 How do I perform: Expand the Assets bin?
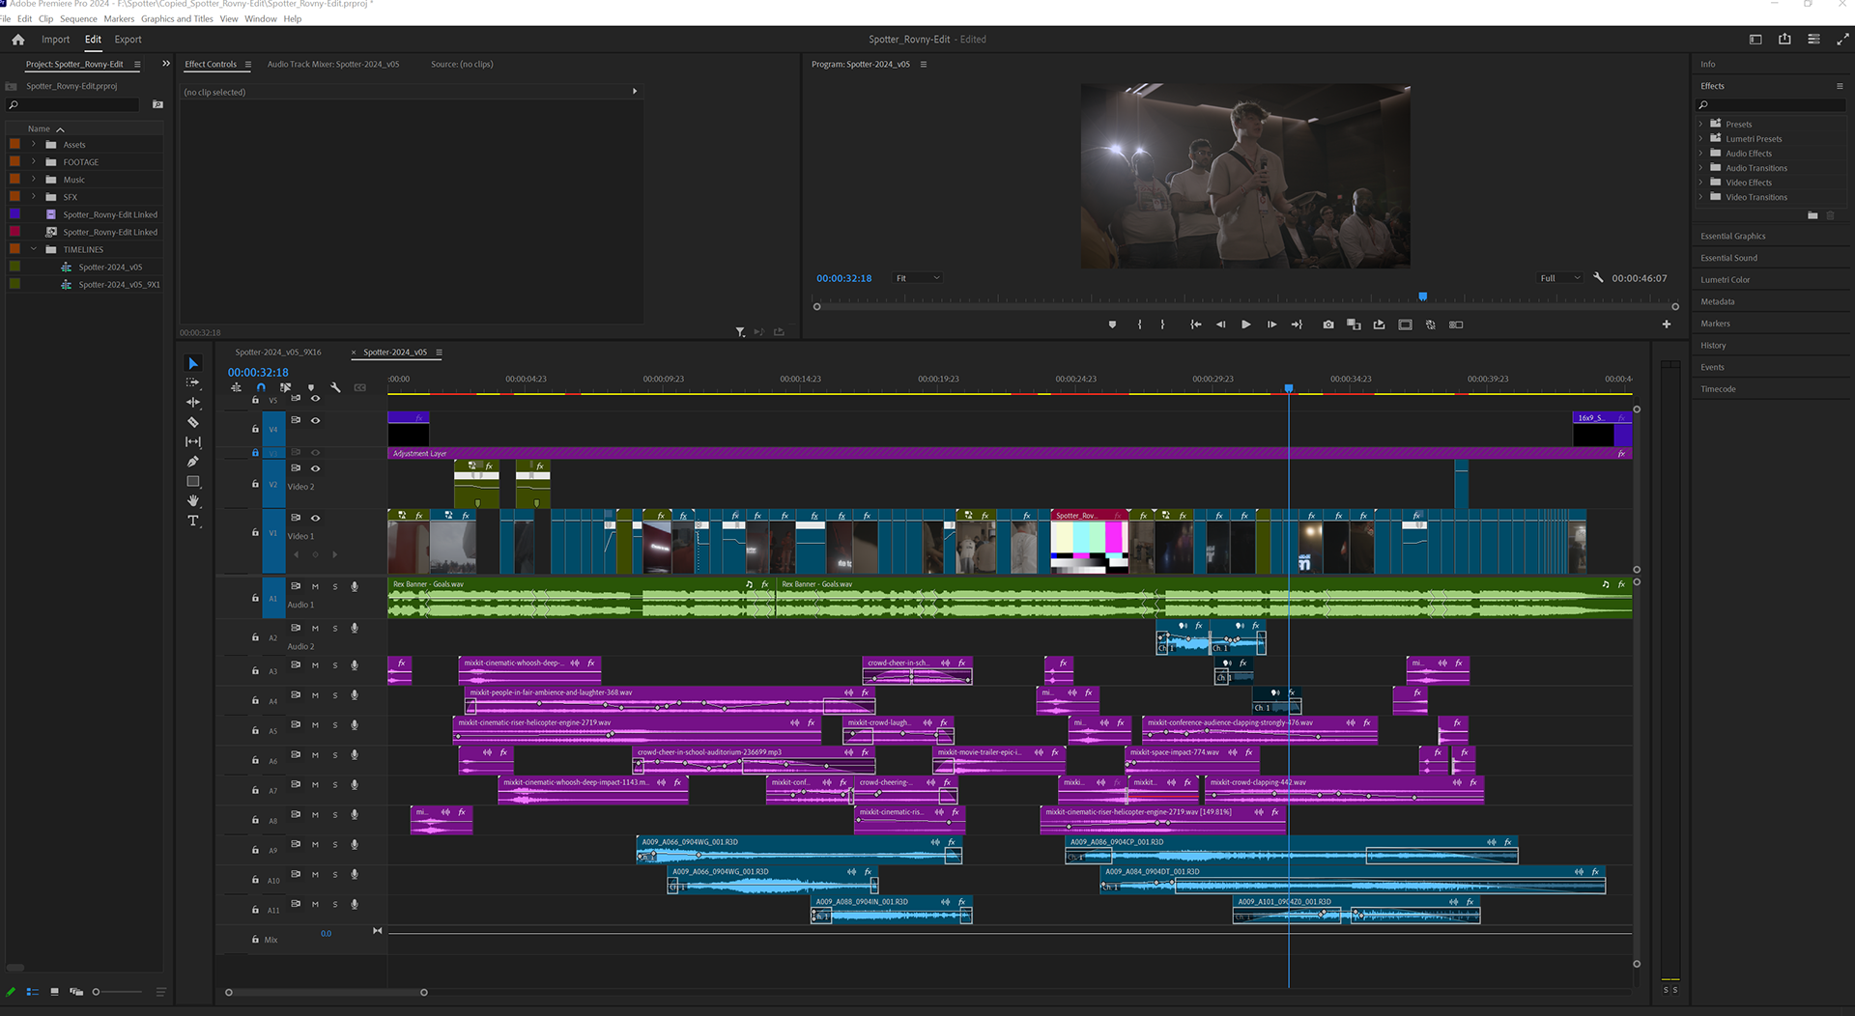pos(34,144)
